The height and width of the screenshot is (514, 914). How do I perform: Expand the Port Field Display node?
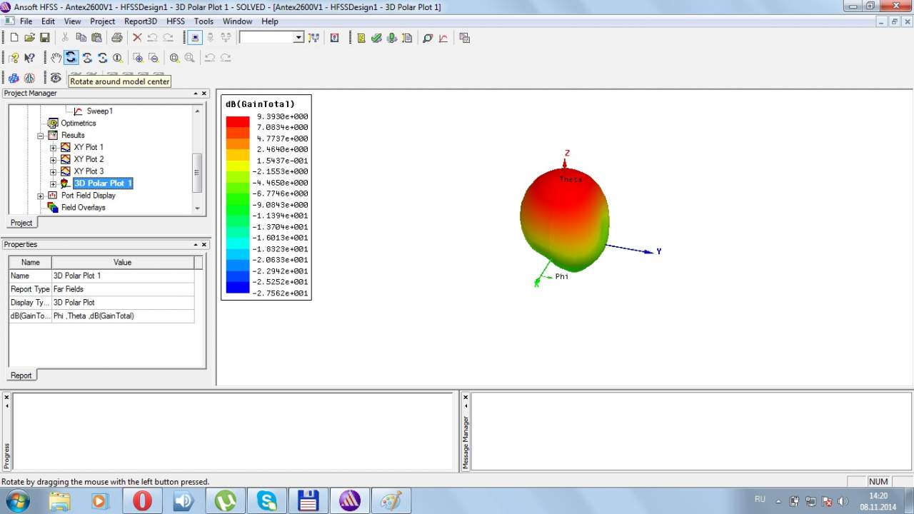click(41, 196)
